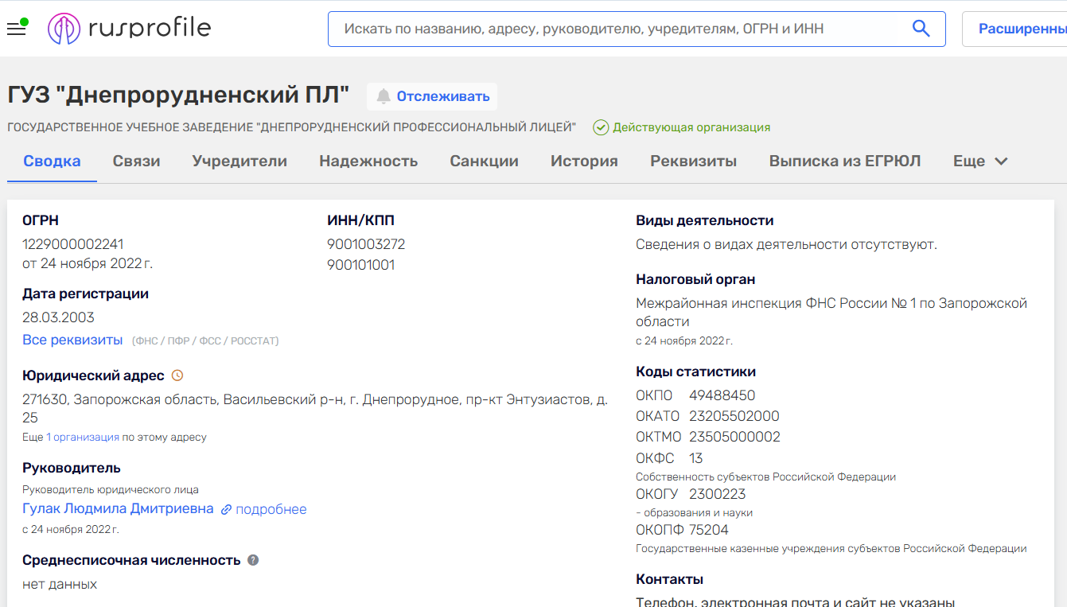
Task: View the История tab
Action: (584, 161)
